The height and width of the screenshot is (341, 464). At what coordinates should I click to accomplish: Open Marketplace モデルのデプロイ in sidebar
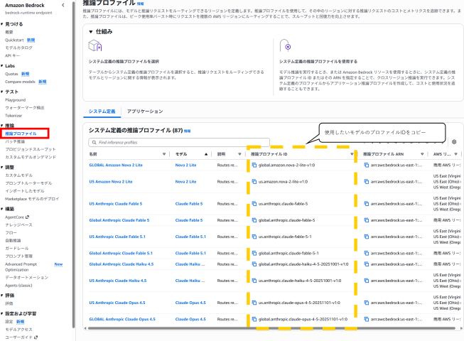32,199
